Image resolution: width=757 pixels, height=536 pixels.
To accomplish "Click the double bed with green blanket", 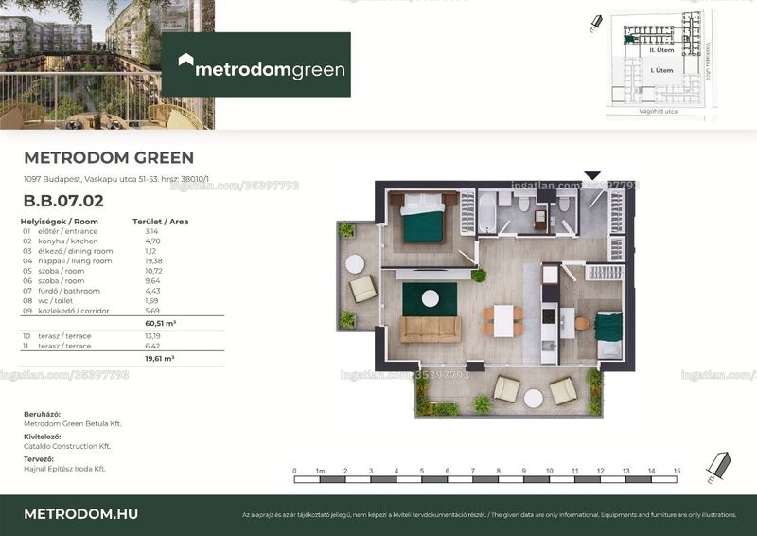I will point(423,218).
